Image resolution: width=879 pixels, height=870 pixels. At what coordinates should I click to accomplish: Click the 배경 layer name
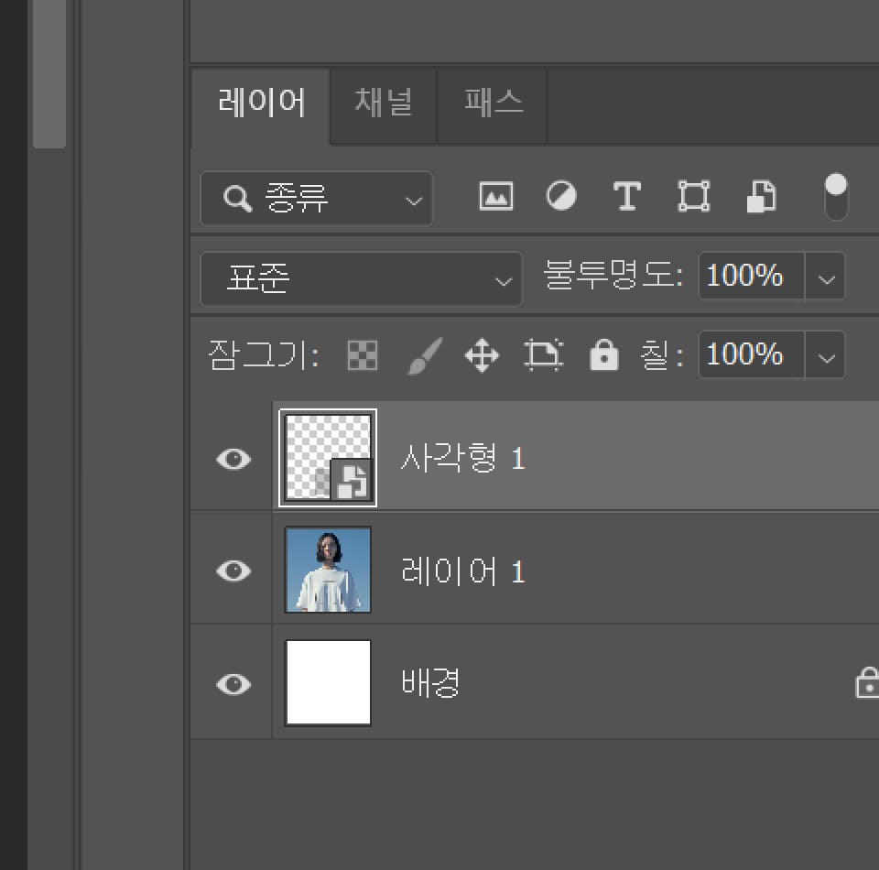coord(430,683)
